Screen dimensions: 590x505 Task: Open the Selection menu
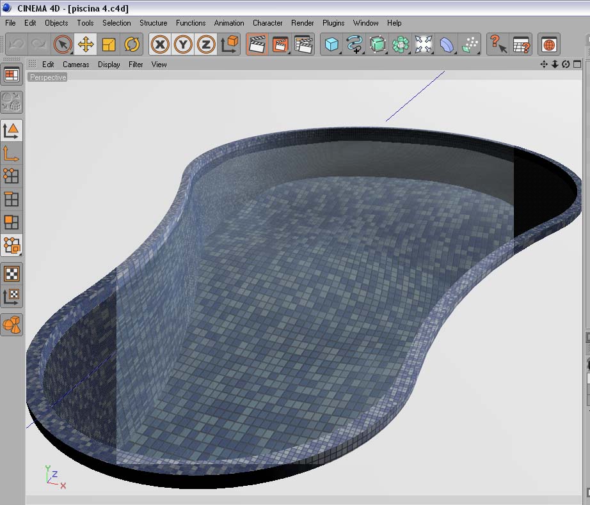click(116, 23)
